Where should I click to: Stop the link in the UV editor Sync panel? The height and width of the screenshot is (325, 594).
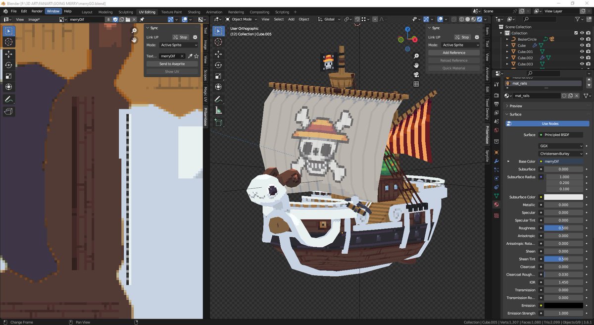tap(180, 37)
